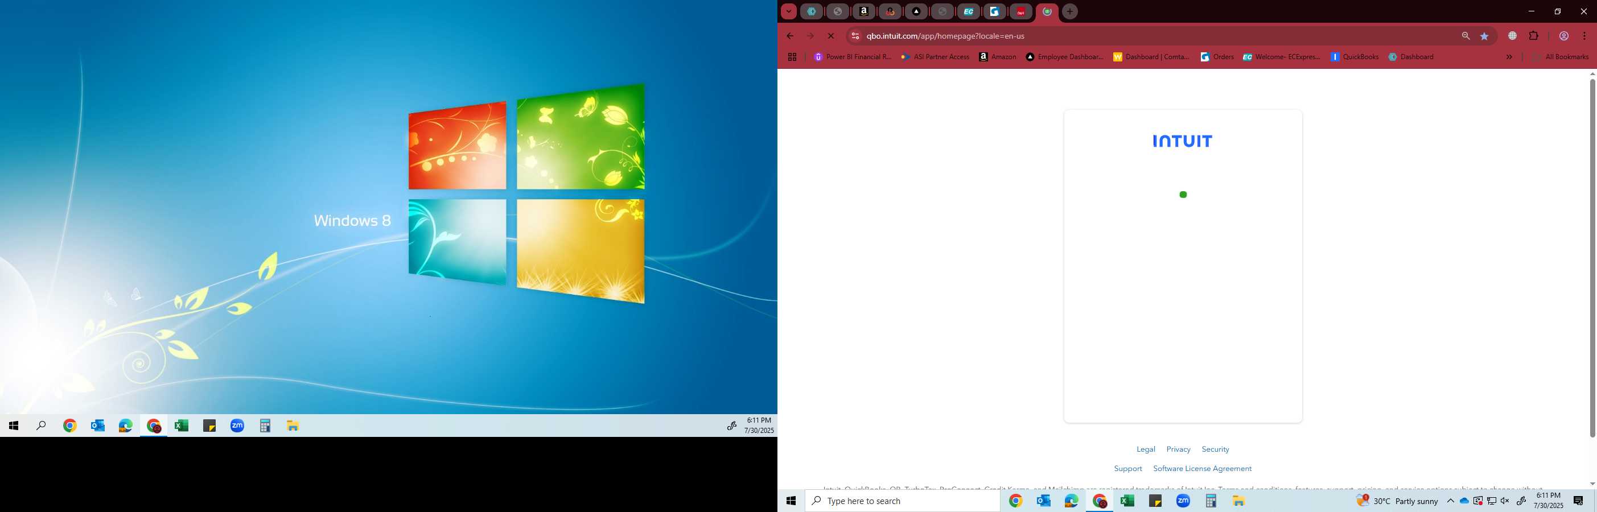Click the Type here to search box
This screenshot has height=512, width=1597.
(902, 501)
